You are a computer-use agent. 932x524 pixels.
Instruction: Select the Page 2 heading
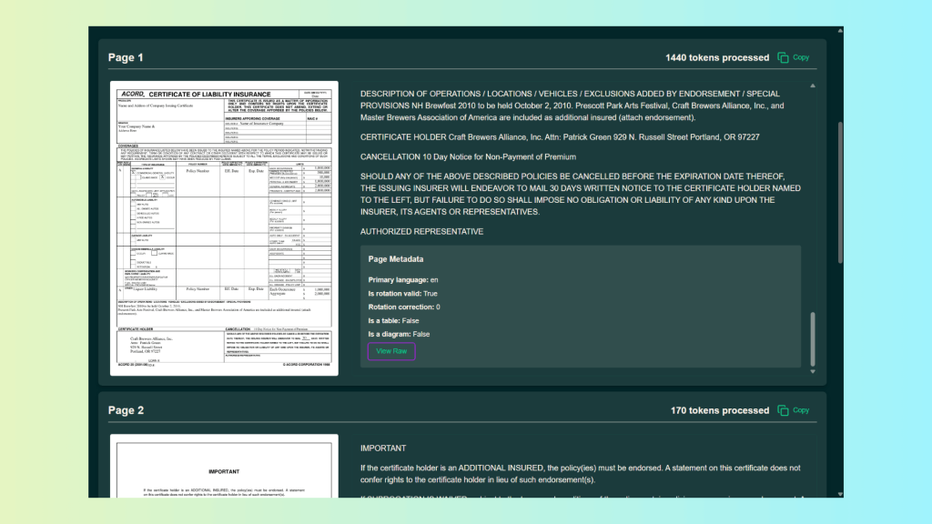point(126,410)
